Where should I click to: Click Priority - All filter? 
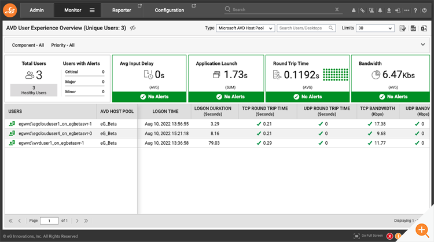[63, 45]
